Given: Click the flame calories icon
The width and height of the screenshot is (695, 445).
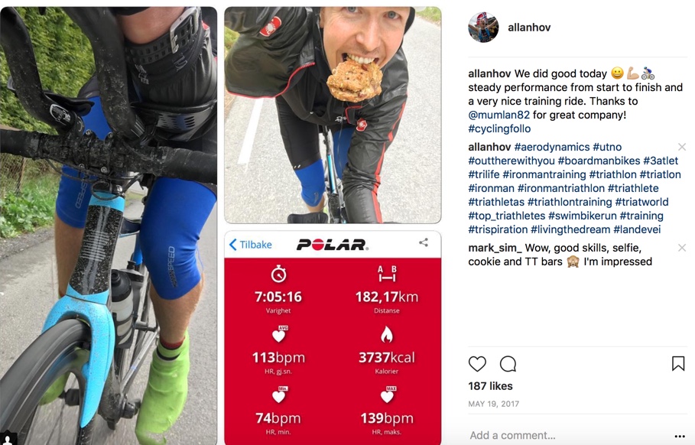Looking at the screenshot, I should [x=387, y=335].
